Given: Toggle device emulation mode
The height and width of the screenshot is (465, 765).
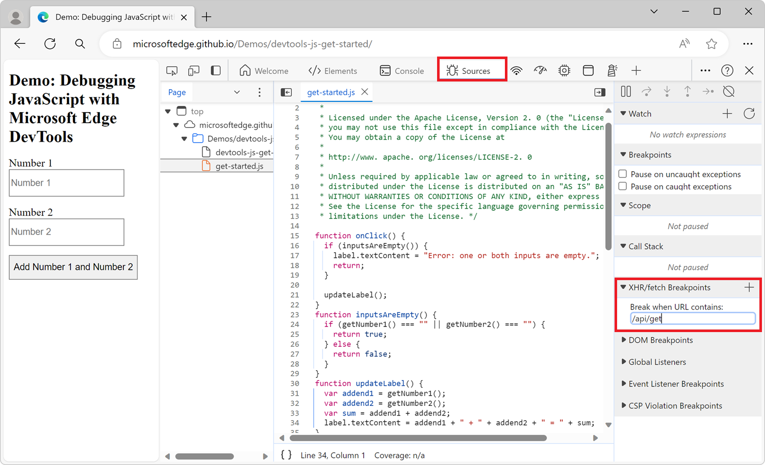Looking at the screenshot, I should [x=193, y=70].
